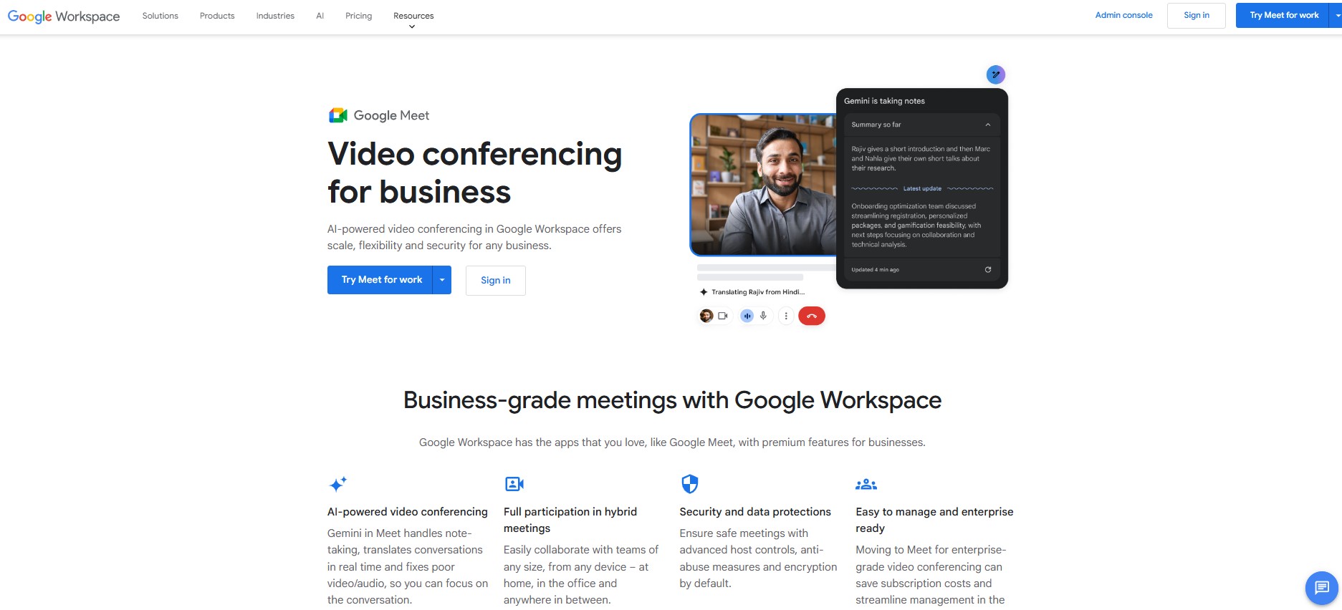Screen dimensions: 1342x610
Task: Expand the Resources menu
Action: [413, 16]
